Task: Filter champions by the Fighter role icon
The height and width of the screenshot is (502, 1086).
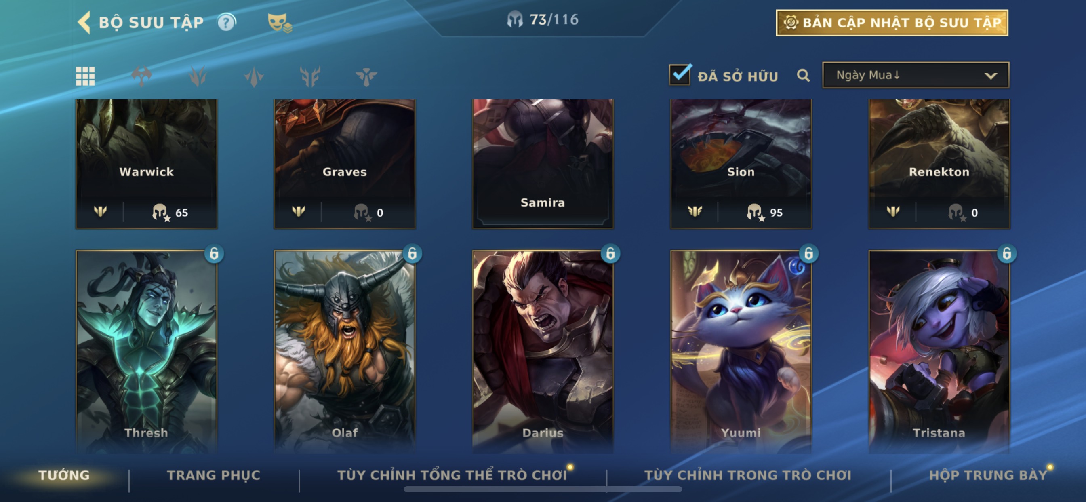Action: [141, 76]
